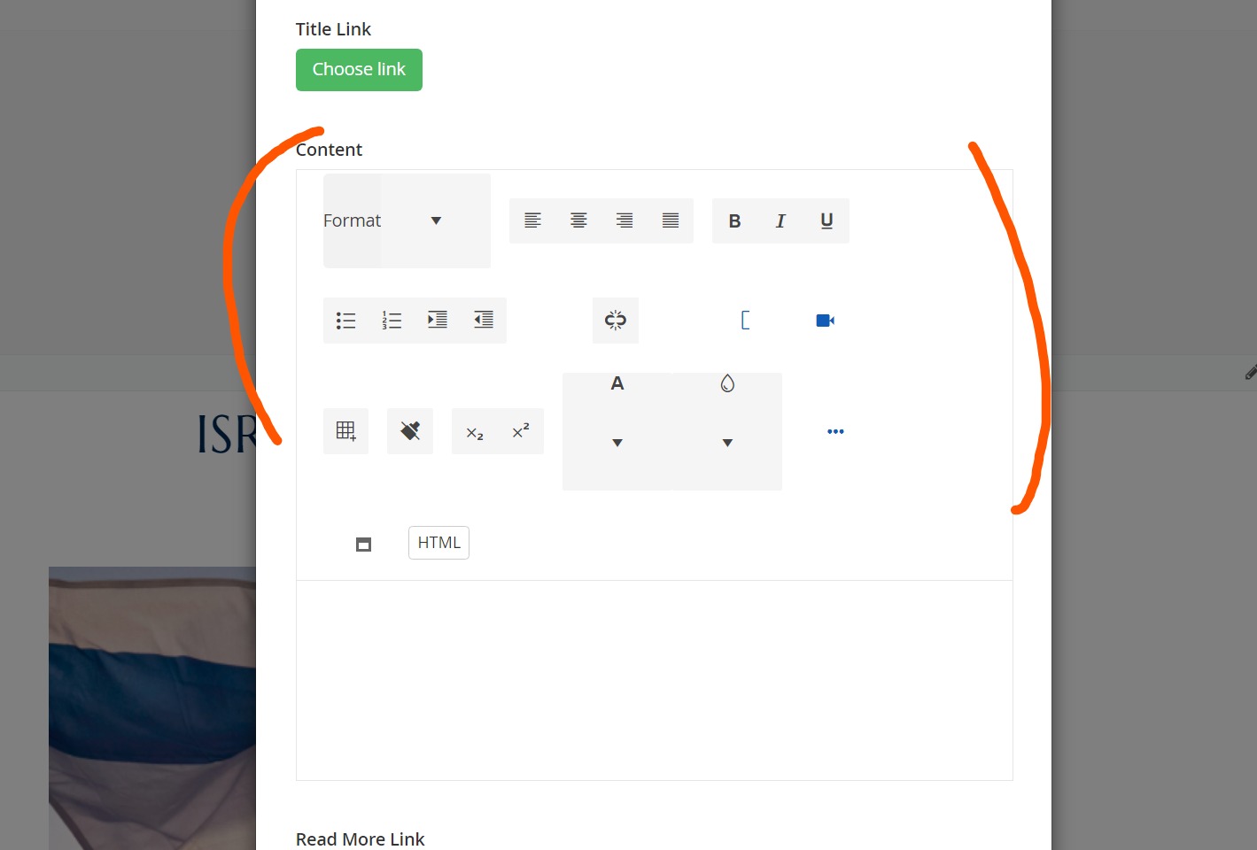Decrease indent of the paragraph
The width and height of the screenshot is (1257, 850).
[x=484, y=321]
